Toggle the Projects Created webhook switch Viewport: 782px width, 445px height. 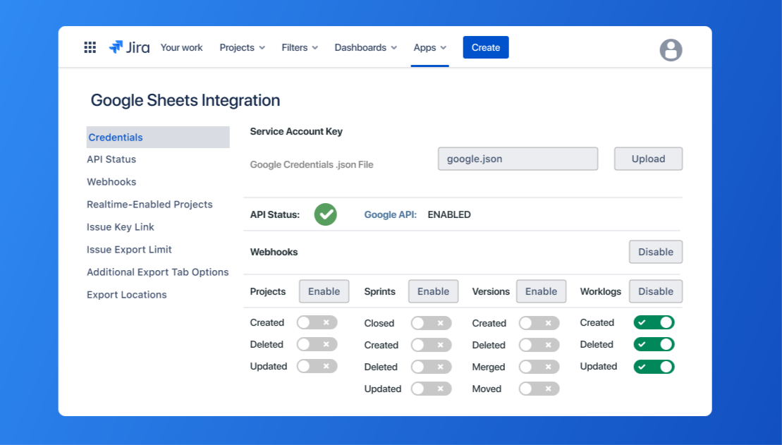[317, 322]
